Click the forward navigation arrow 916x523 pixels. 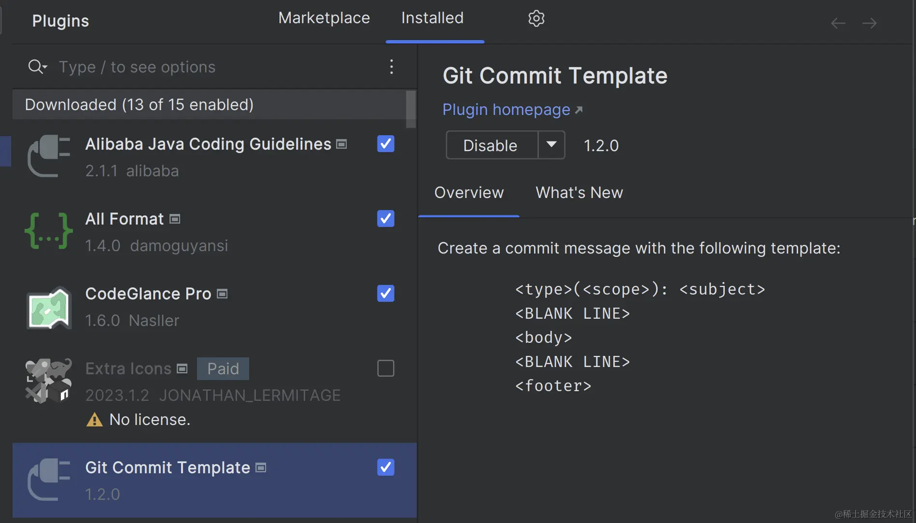tap(869, 23)
